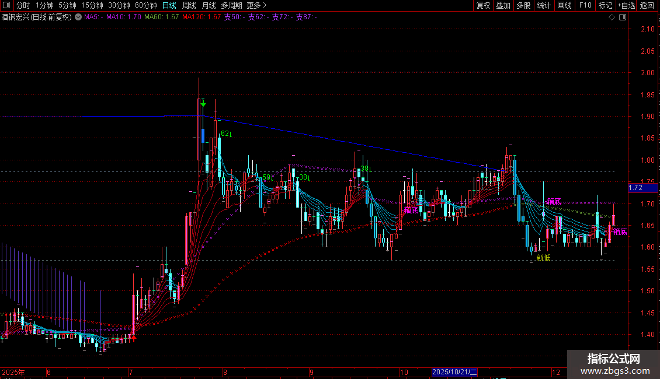Click the 2025年 label on time axis
660x379 pixels.
(13, 372)
